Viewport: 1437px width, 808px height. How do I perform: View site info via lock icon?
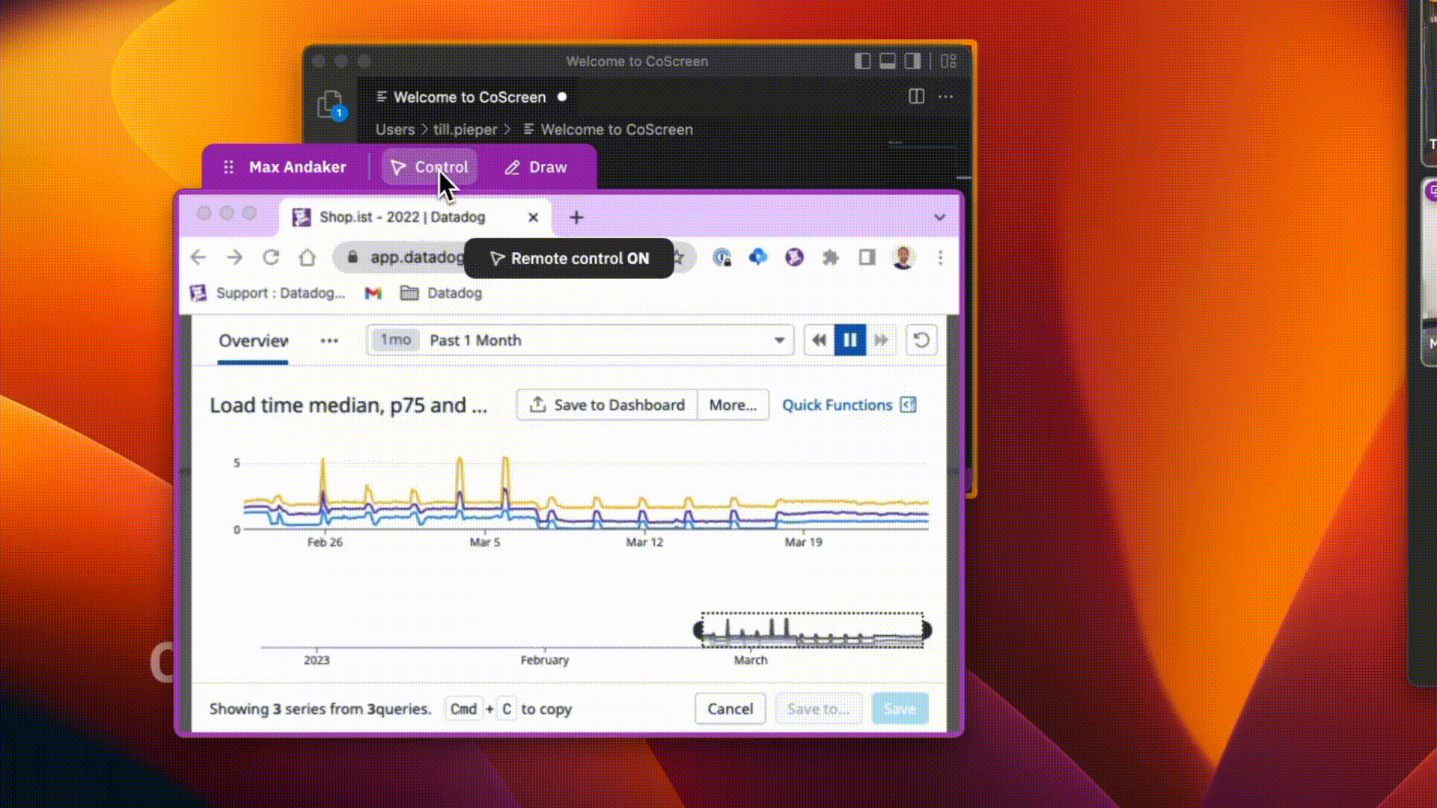click(353, 257)
